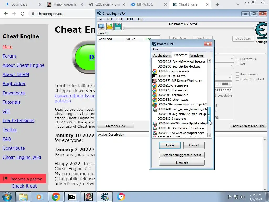Select 000009A8-cookie_mmm_irs_ppi process

click(180, 104)
